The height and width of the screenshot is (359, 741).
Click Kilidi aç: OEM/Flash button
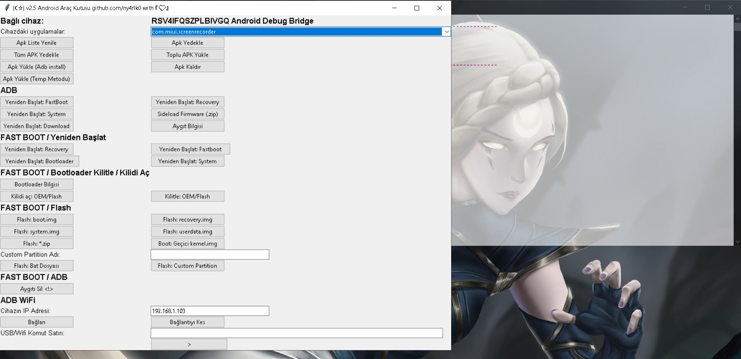click(x=37, y=196)
